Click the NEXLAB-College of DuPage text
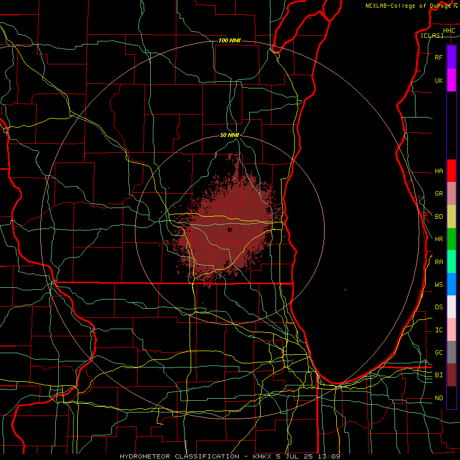460x460 pixels. point(408,6)
